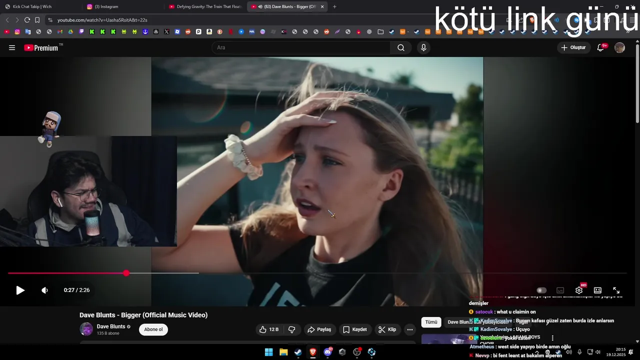Open File Explorer from taskbar
Viewport: 640px width, 360px height.
[x=283, y=352]
